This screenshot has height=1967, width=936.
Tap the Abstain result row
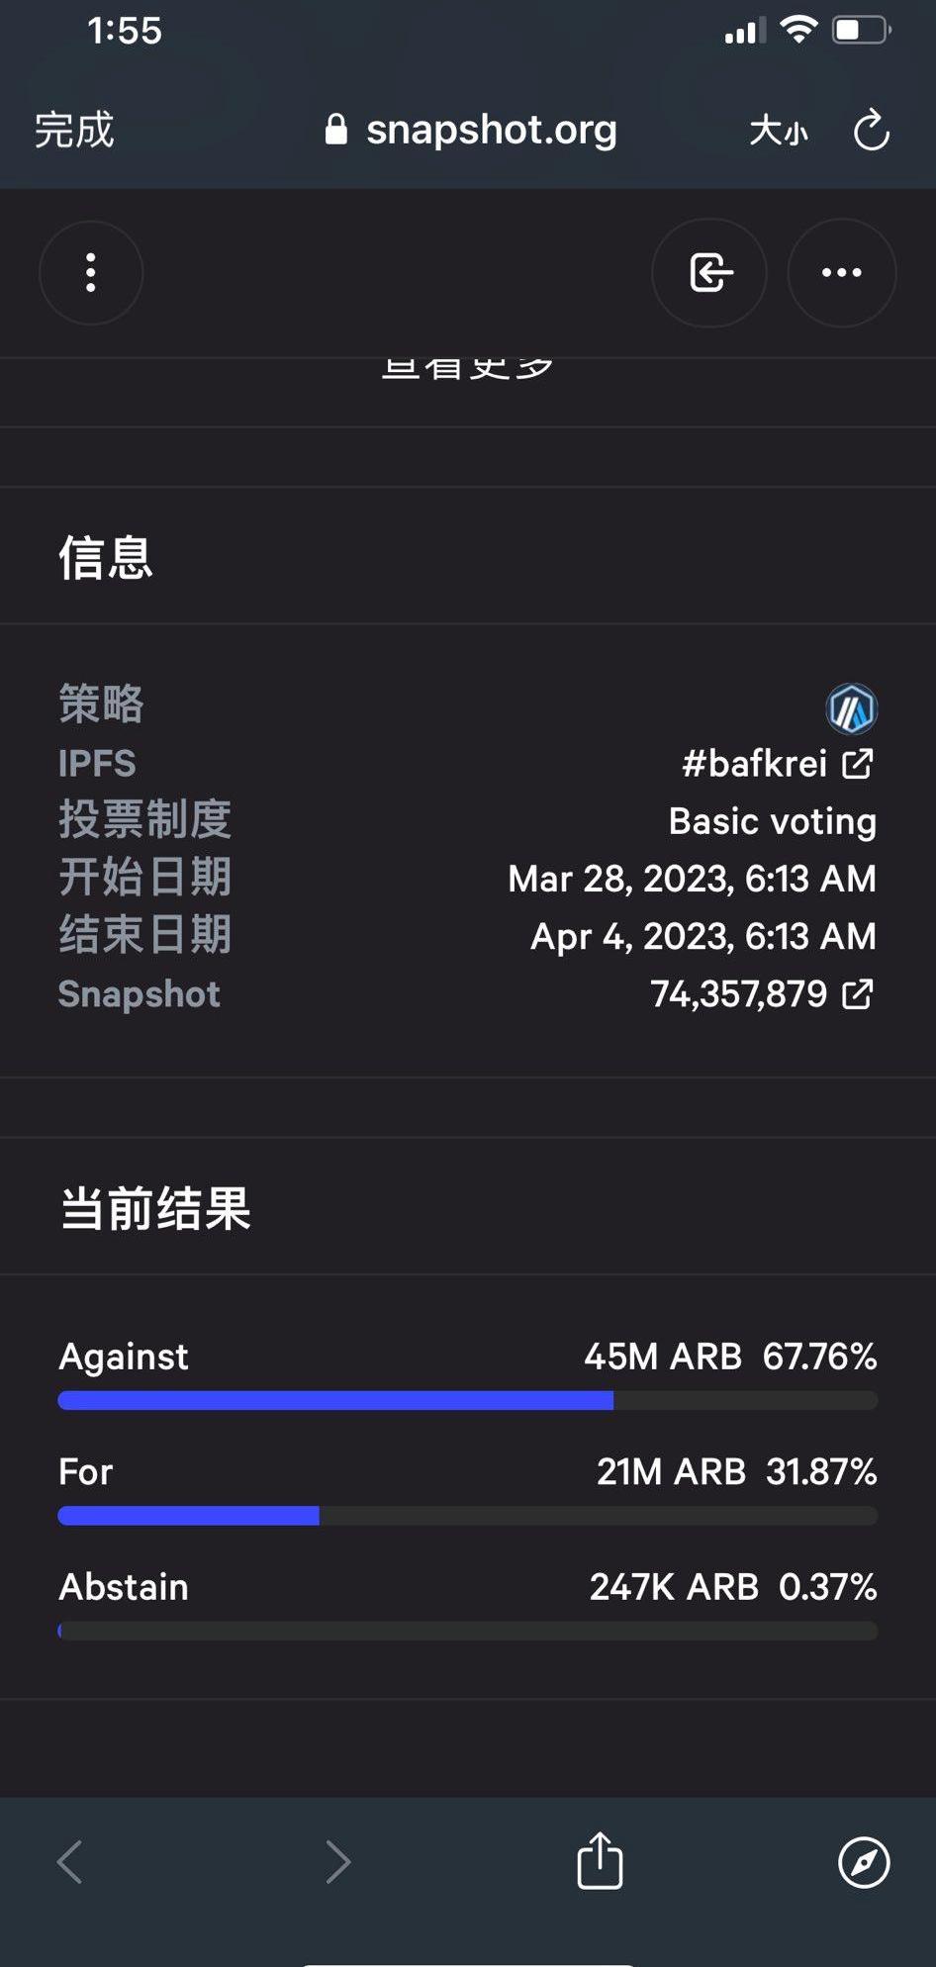coord(468,1603)
